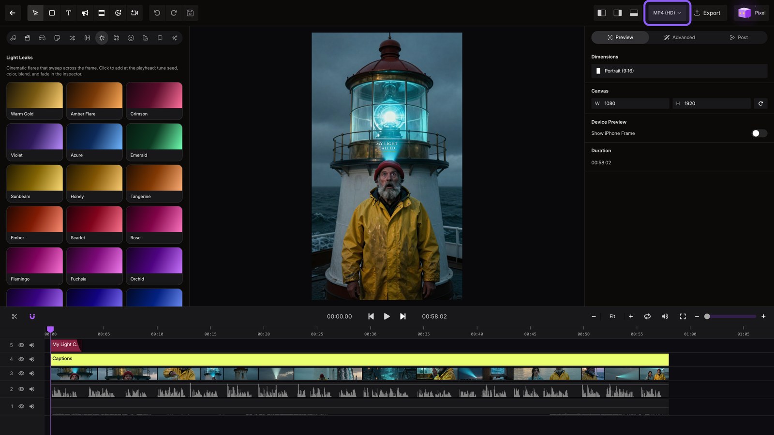The height and width of the screenshot is (435, 774).
Task: Open the music assets tab icon
Action: (13, 38)
